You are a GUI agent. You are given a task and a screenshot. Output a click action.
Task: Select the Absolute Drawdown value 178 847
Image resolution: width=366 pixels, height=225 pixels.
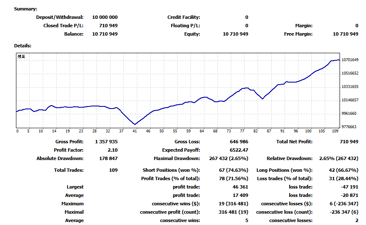(108, 158)
